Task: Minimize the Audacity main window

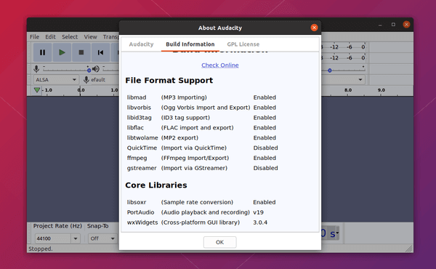Action: pyautogui.click(x=380, y=25)
